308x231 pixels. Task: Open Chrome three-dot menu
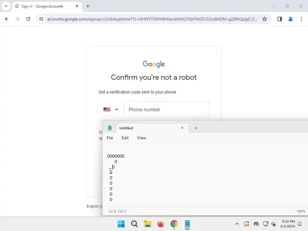point(301,19)
